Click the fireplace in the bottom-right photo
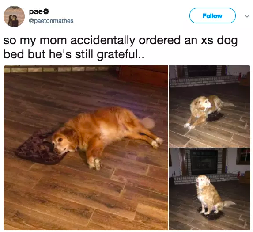This screenshot has width=253, height=232. click(x=204, y=161)
